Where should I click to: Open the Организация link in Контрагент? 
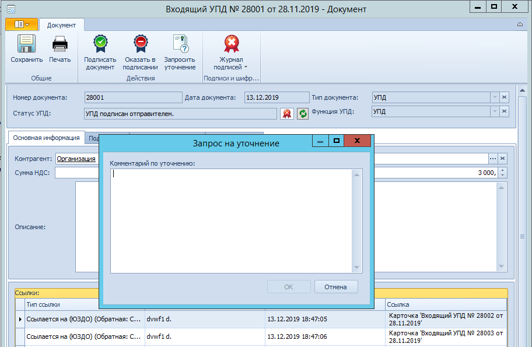[76, 159]
